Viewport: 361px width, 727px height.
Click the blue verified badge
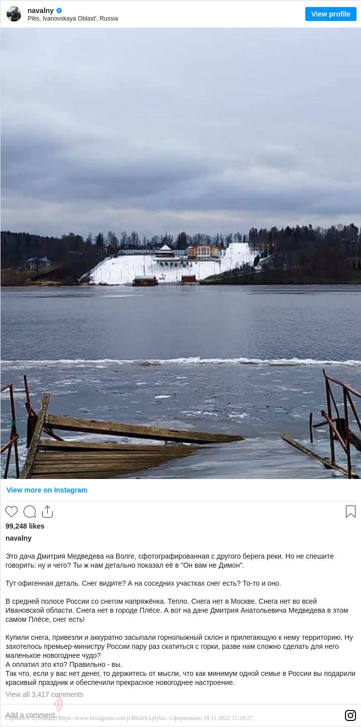(x=59, y=11)
